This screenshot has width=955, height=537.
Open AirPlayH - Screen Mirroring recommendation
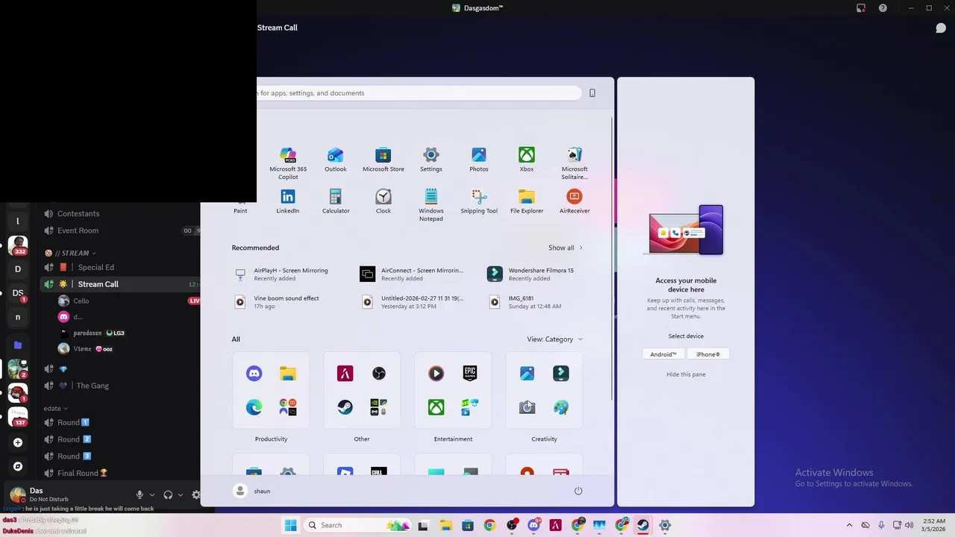click(x=284, y=274)
